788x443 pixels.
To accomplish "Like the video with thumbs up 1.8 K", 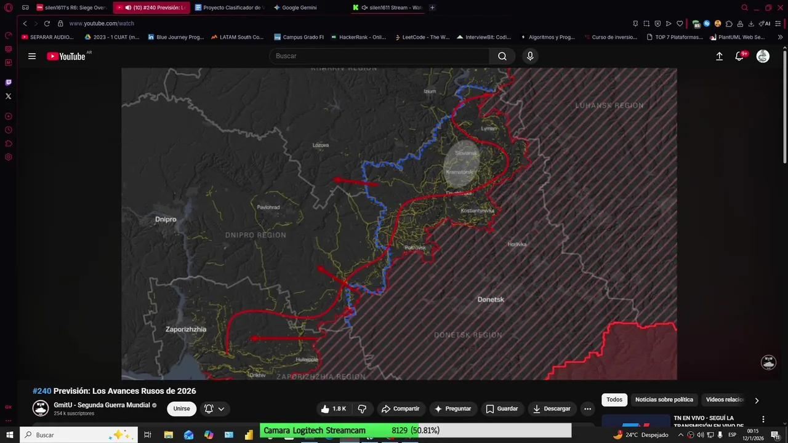I will (333, 409).
